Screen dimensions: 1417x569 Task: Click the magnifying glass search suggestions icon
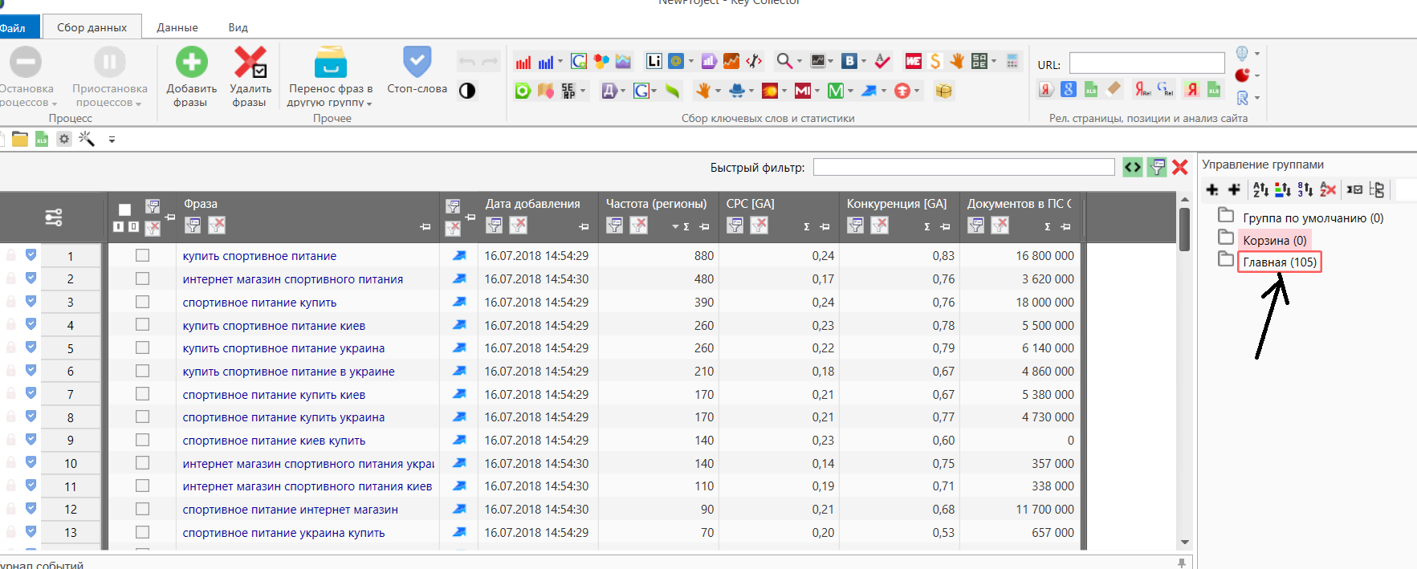pyautogui.click(x=784, y=61)
